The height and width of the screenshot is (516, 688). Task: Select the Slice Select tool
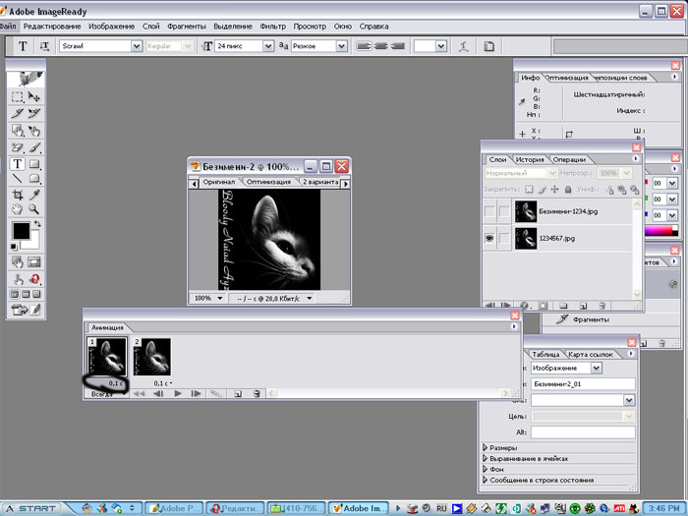point(34,113)
